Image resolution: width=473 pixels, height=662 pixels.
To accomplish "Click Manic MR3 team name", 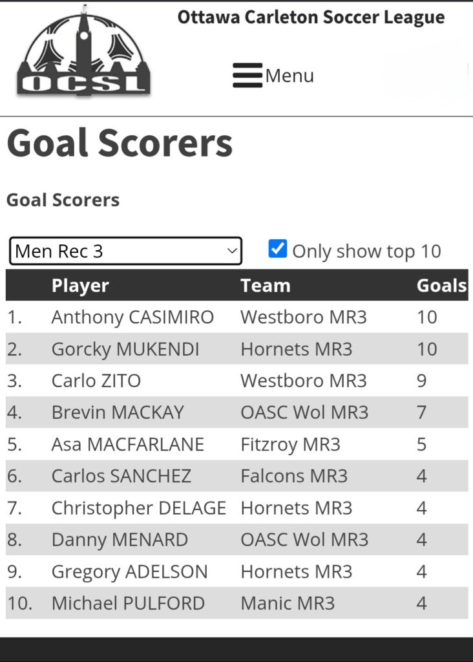I will coord(288,603).
